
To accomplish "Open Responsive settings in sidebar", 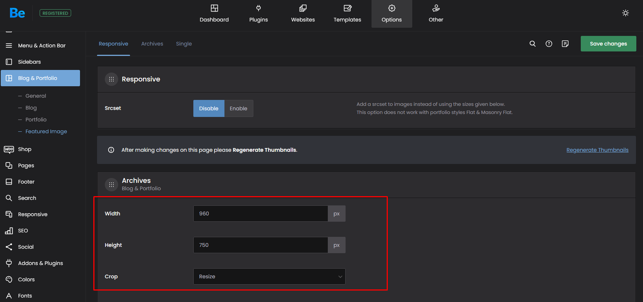I will 40,214.
